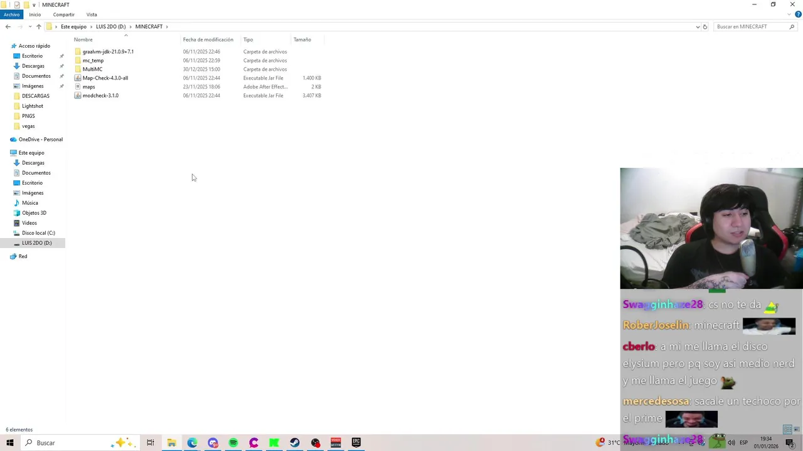
Task: Click the volume speaker tray icon
Action: tap(731, 443)
